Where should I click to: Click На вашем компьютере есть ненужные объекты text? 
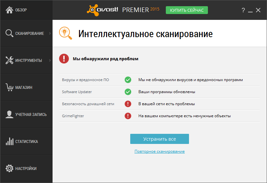pyautogui.click(x=185, y=116)
